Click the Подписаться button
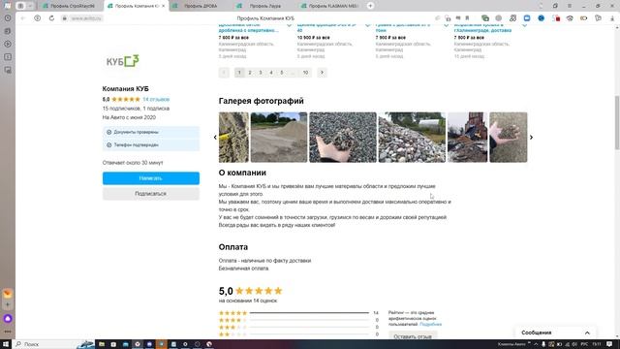The height and width of the screenshot is (349, 620). [x=151, y=194]
